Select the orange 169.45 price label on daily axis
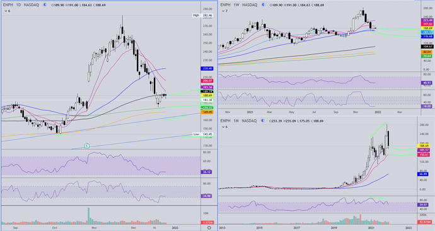The image size is (435, 231). (x=206, y=112)
